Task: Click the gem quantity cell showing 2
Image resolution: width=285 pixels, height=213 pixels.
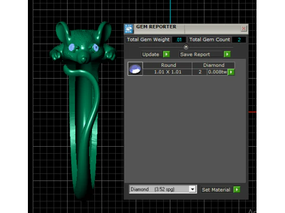Action: 200,72
